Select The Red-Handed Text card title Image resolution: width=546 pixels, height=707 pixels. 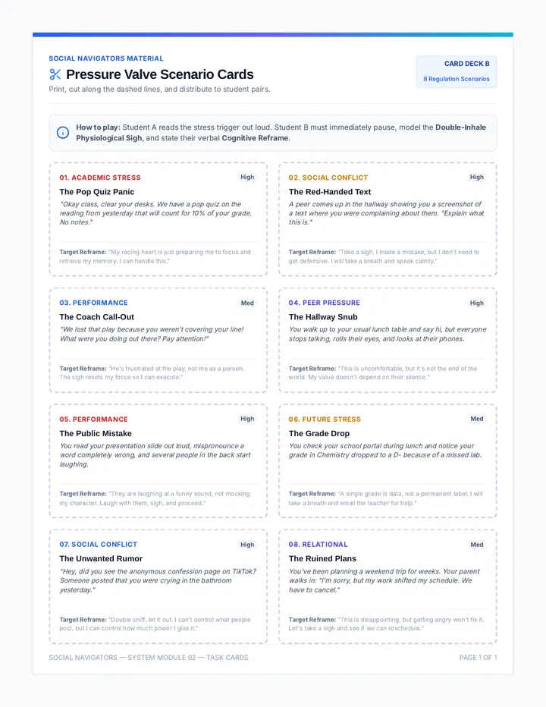pos(330,192)
